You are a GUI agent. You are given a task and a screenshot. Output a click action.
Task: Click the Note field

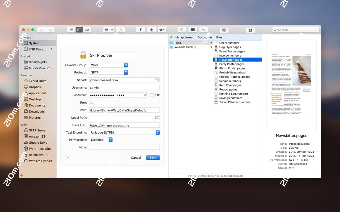coord(124,147)
